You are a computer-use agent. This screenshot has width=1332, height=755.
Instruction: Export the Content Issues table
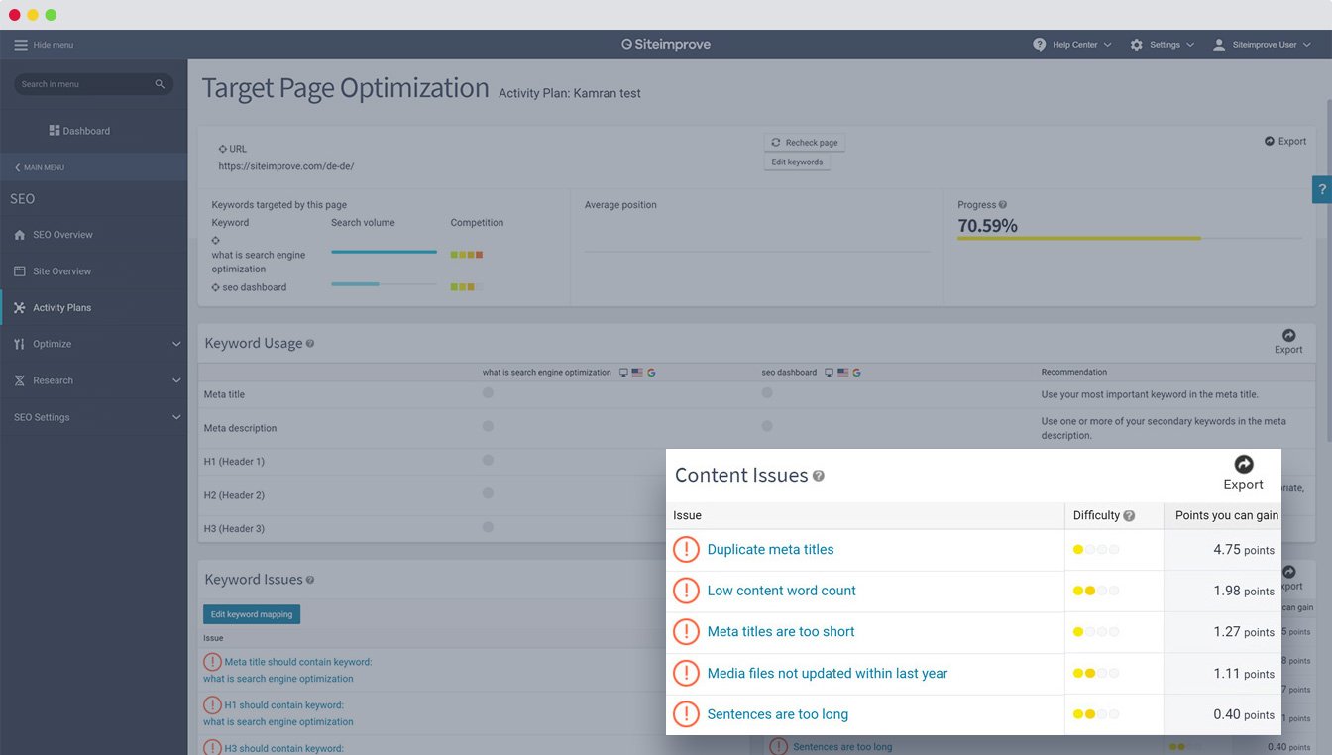(1243, 474)
